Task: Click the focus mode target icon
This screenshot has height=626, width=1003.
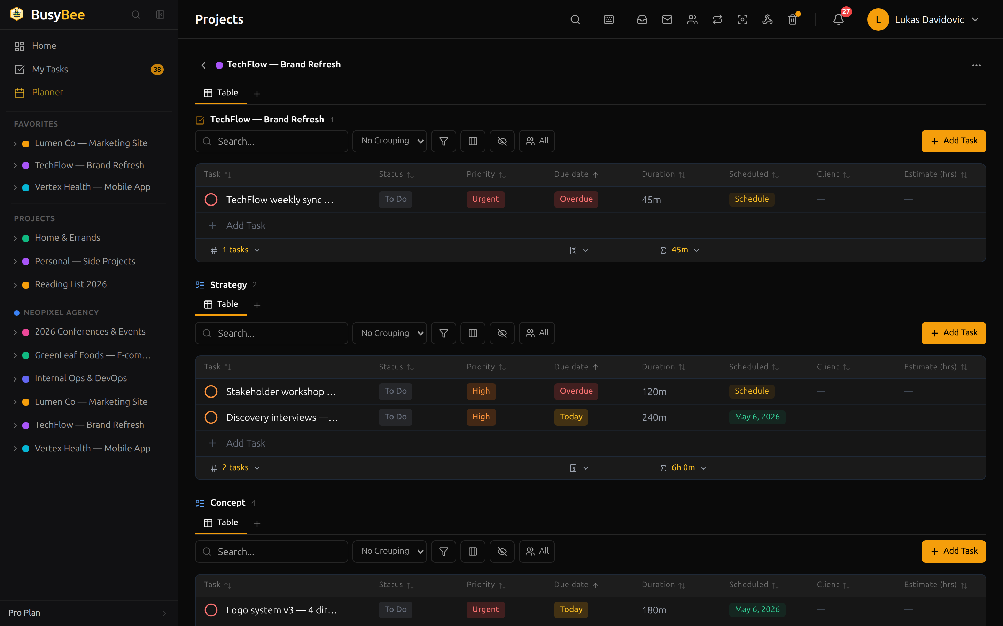Action: (x=742, y=19)
